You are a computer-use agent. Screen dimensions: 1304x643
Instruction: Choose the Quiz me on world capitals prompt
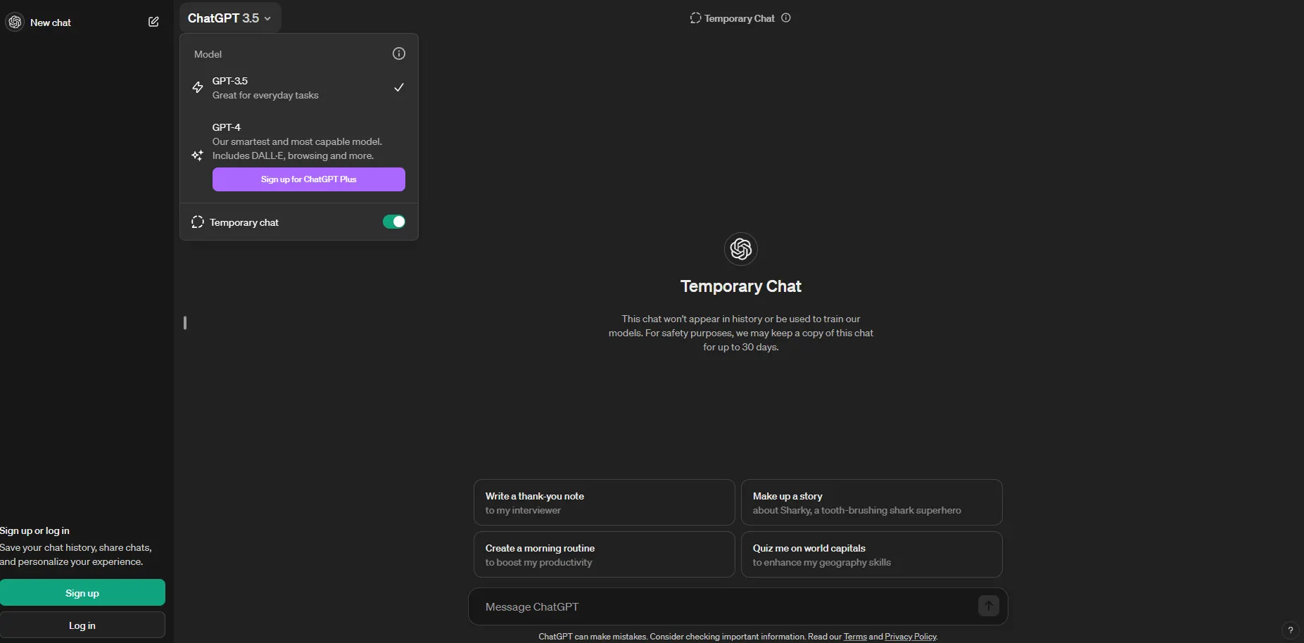[x=871, y=555]
